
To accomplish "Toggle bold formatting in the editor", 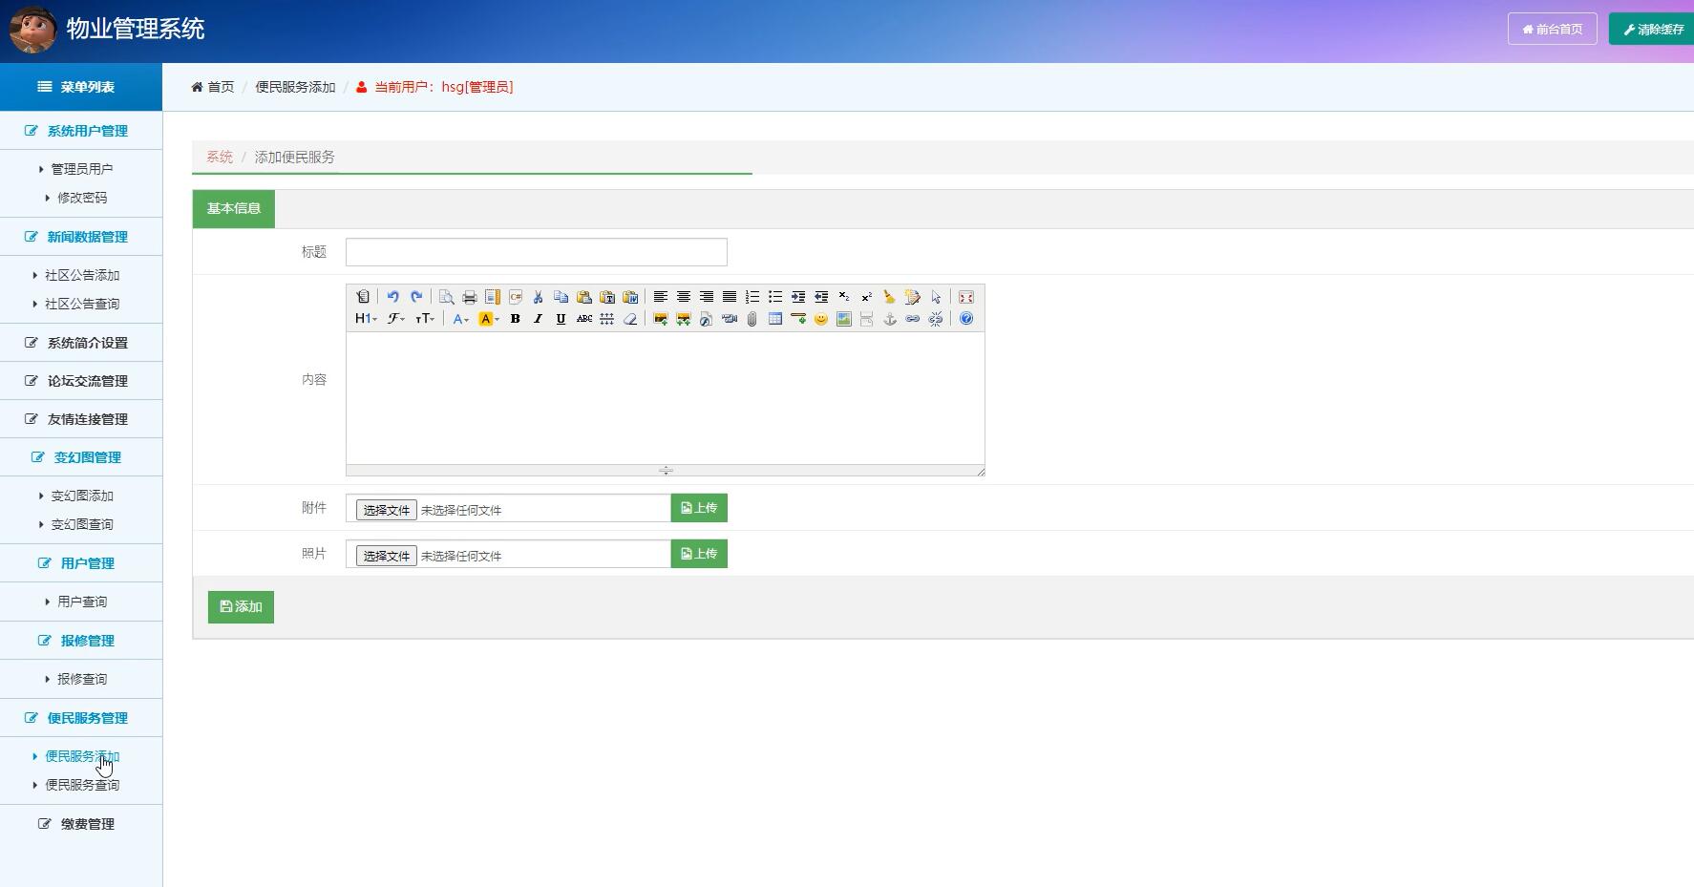I will (x=515, y=319).
